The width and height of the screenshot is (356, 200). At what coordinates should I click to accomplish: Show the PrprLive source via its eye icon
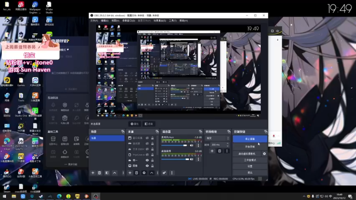tap(147, 155)
